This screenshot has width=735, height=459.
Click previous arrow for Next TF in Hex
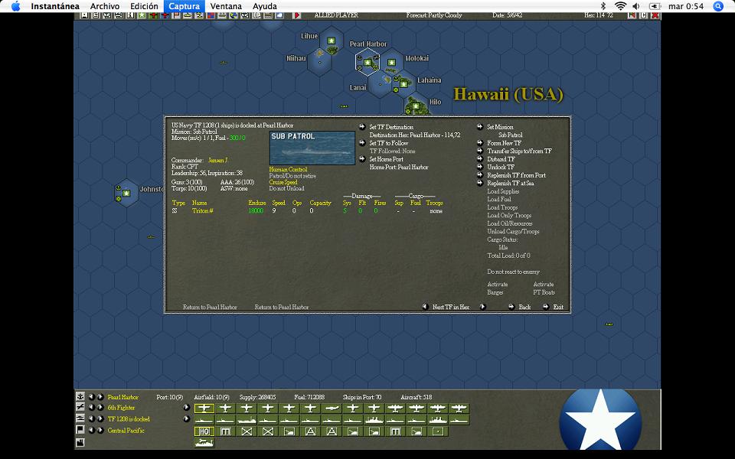[x=425, y=307]
